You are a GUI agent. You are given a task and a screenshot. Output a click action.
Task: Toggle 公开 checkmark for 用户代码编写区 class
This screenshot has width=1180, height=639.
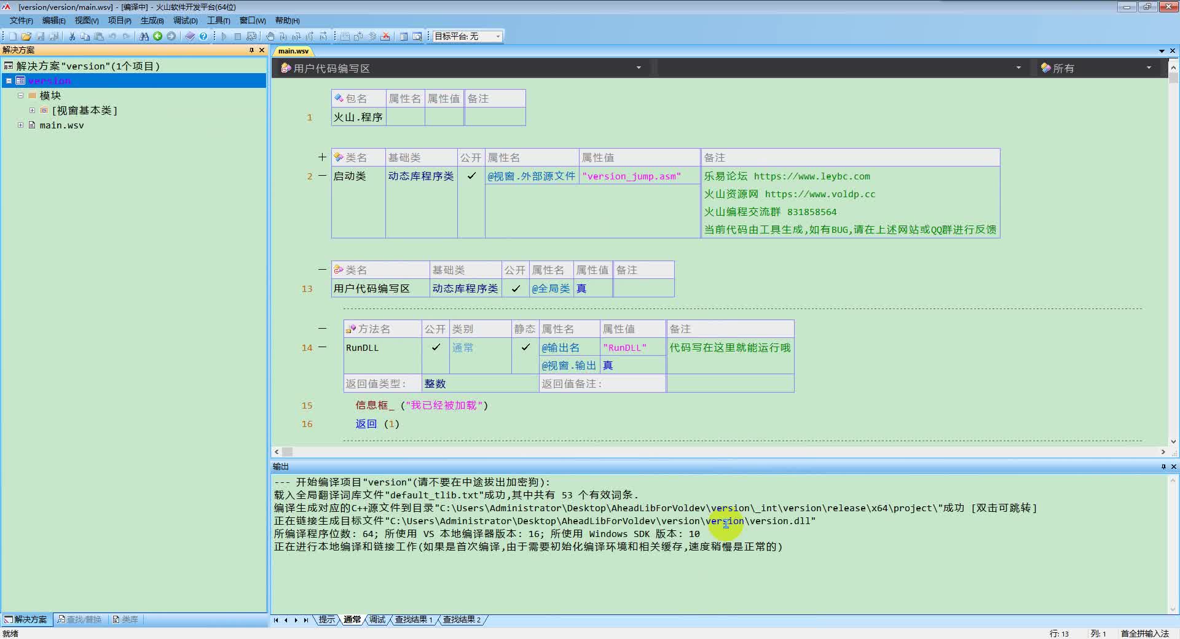pos(516,288)
